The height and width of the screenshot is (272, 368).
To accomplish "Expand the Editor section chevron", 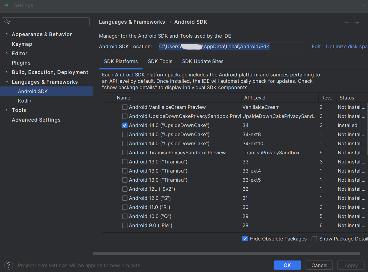I will pyautogui.click(x=7, y=53).
